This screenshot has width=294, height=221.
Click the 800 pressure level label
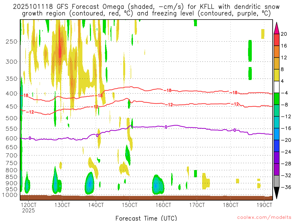(x=11, y=170)
